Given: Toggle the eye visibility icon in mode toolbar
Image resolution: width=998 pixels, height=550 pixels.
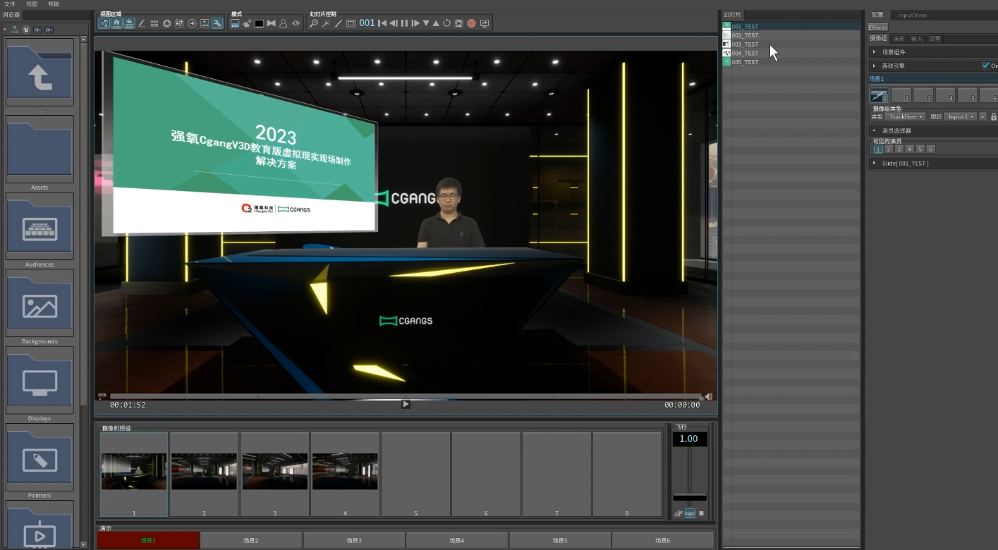Looking at the screenshot, I should click(296, 23).
